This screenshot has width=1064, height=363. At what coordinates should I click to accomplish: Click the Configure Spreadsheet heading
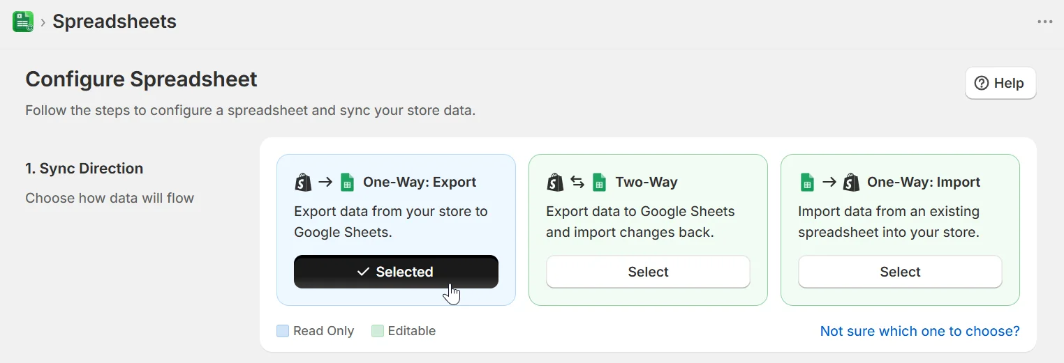pos(141,79)
